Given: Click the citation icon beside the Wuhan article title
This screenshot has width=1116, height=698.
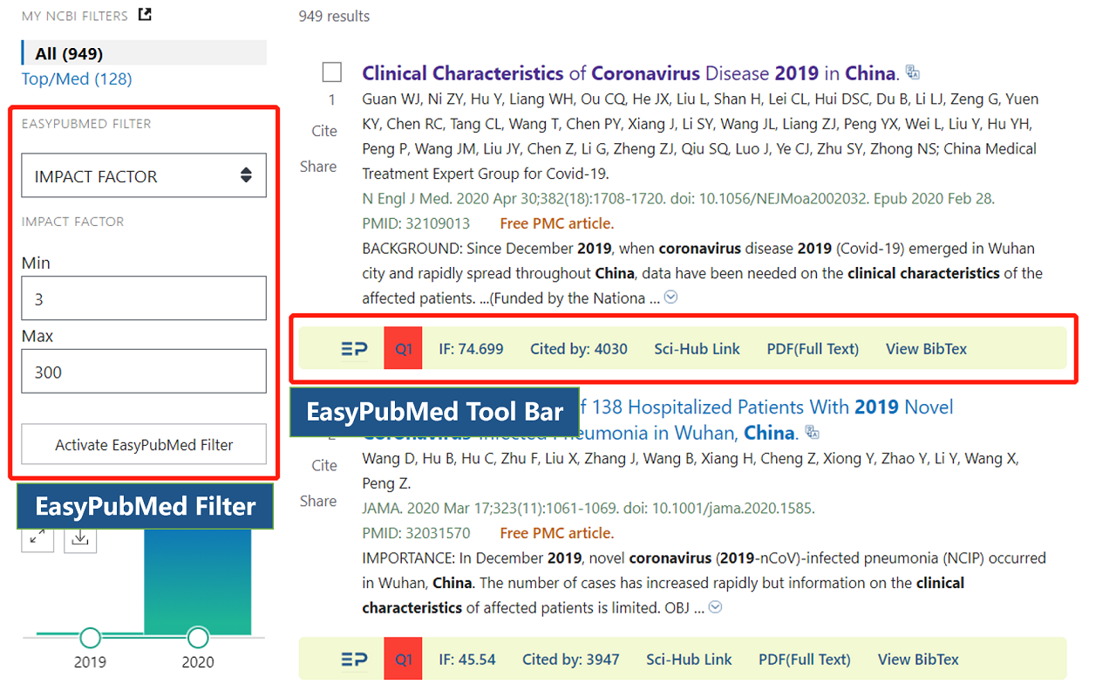Looking at the screenshot, I should pyautogui.click(x=812, y=431).
